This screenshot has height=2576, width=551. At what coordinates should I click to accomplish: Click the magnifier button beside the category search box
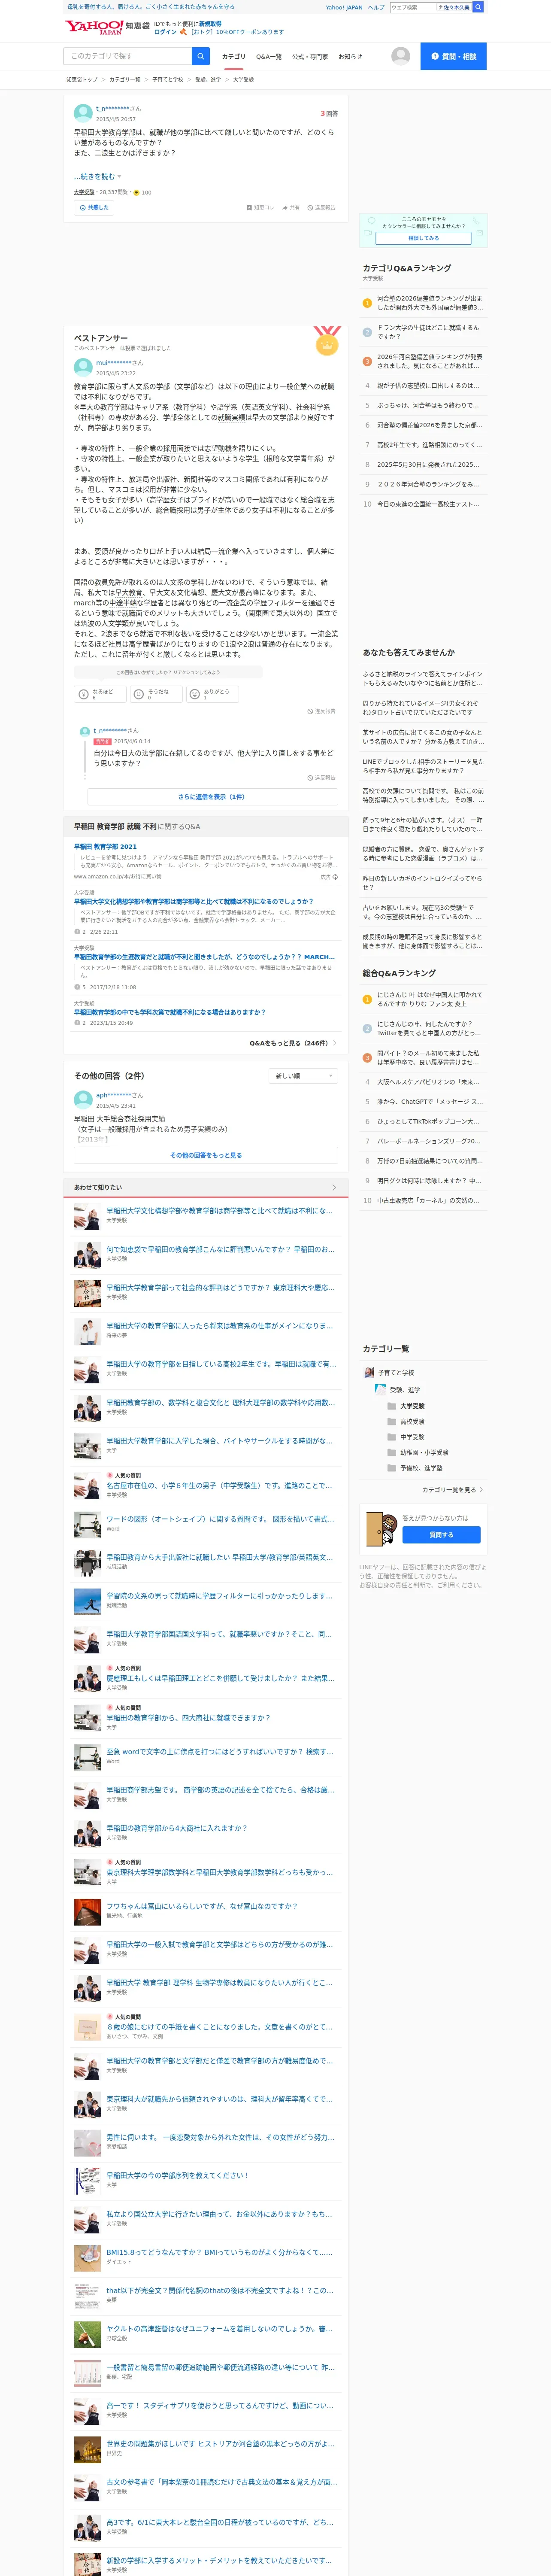[x=201, y=56]
